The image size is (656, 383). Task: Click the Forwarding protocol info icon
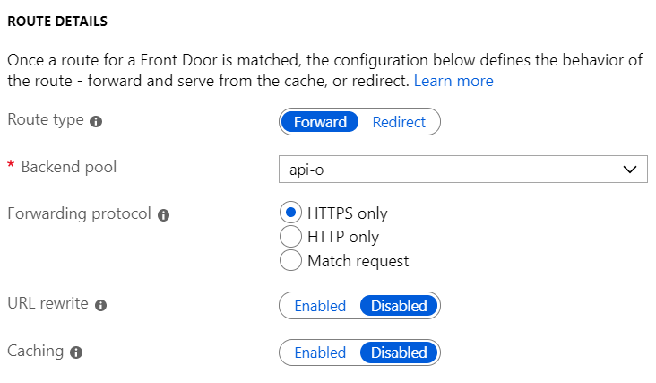163,215
